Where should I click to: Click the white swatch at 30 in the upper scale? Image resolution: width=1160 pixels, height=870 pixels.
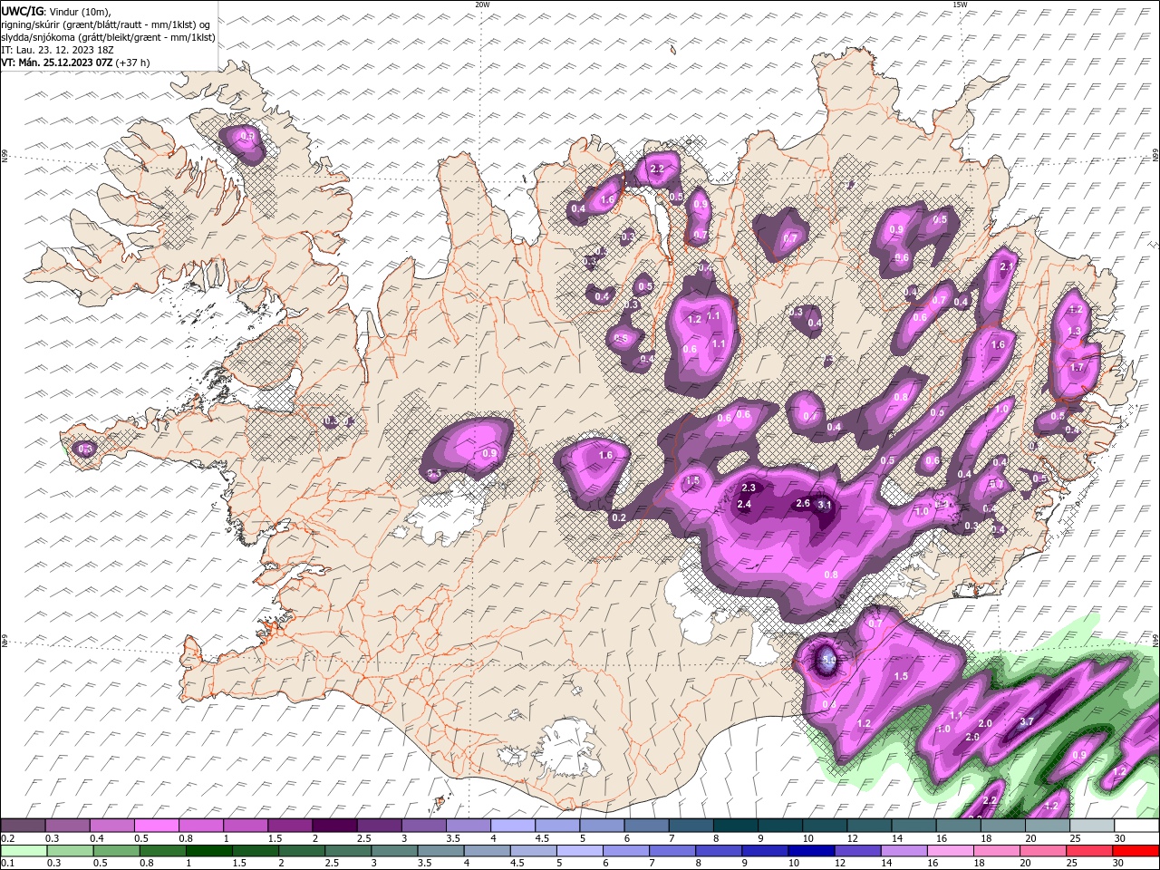[x=1135, y=826]
